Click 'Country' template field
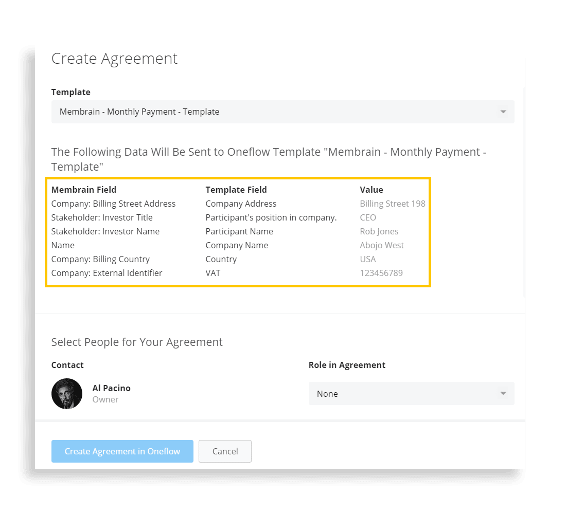 221,260
